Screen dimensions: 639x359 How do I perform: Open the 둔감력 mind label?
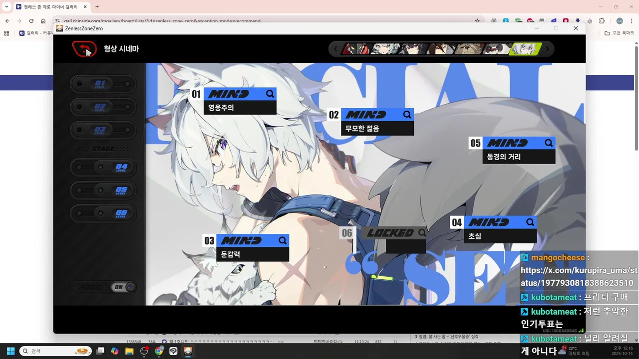253,255
